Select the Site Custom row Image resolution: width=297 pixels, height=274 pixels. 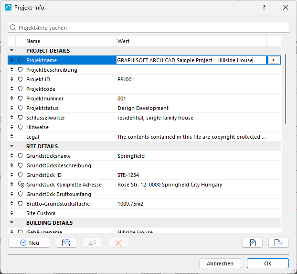144,213
